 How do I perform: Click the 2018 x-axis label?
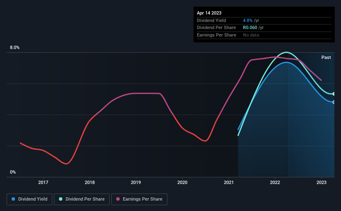click(x=90, y=182)
